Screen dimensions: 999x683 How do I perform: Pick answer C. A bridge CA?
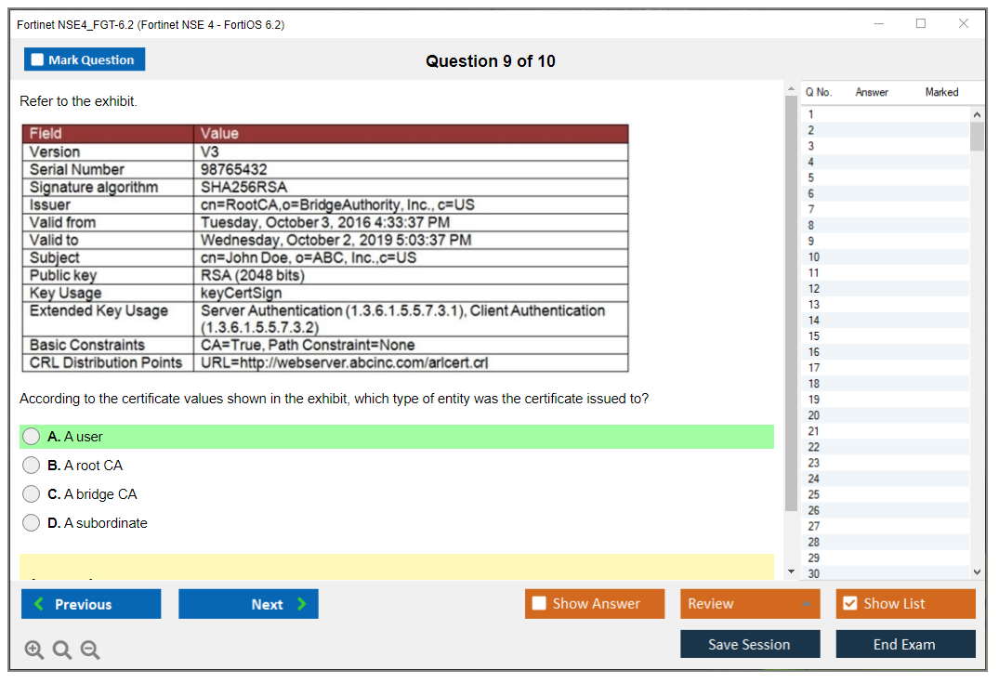[32, 494]
